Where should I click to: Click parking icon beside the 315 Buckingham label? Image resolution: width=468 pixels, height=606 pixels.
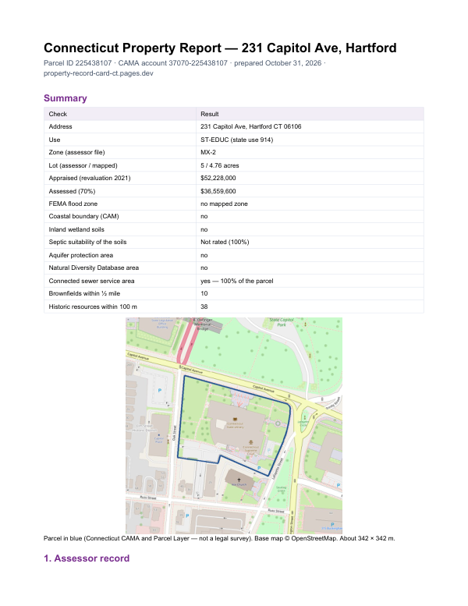point(332,524)
